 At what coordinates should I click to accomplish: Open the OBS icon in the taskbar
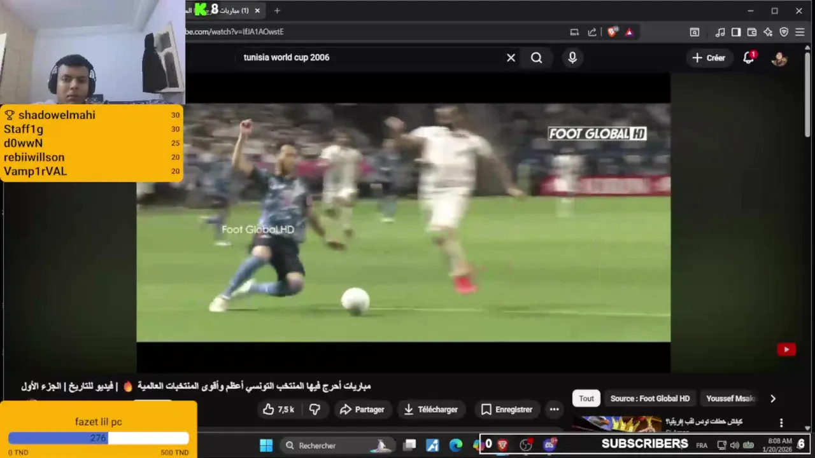(x=526, y=445)
